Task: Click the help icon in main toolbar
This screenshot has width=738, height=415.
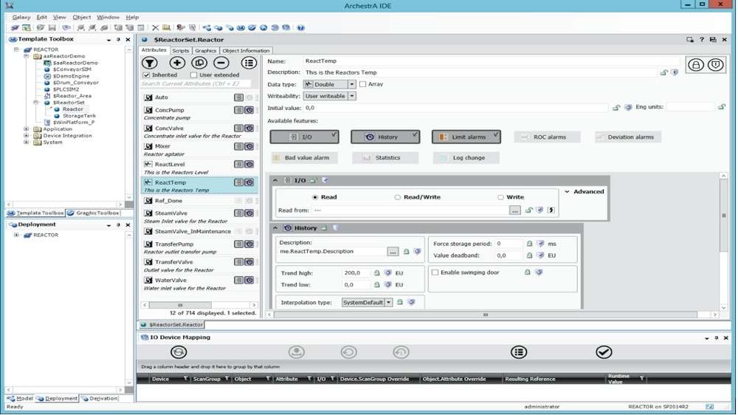Action: (x=301, y=28)
